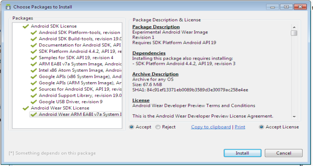The height and width of the screenshot is (166, 313).
Task: Click the 'Archive Description' heading
Action: pyautogui.click(x=155, y=74)
